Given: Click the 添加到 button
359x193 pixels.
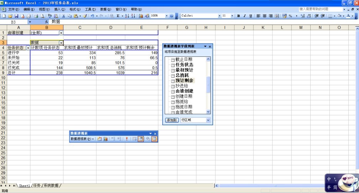Looking at the screenshot, I should coord(172,120).
